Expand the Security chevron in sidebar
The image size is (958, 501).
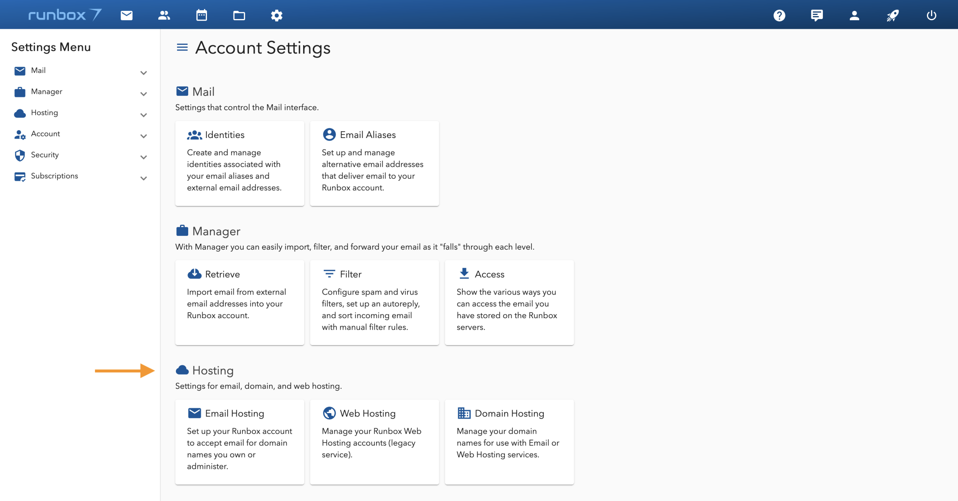(x=143, y=157)
